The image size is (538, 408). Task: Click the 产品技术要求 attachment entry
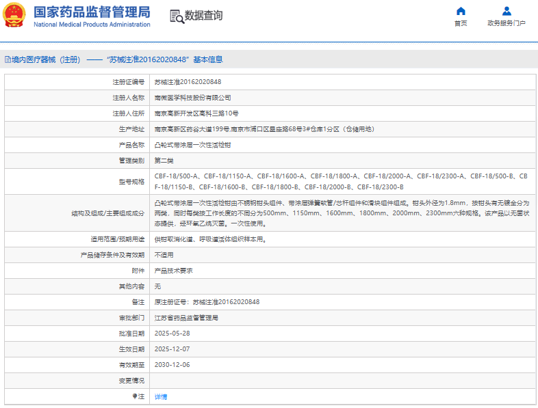[x=173, y=270]
